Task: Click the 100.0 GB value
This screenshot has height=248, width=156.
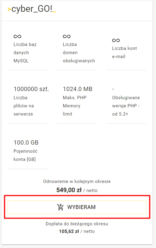Action: (x=26, y=142)
